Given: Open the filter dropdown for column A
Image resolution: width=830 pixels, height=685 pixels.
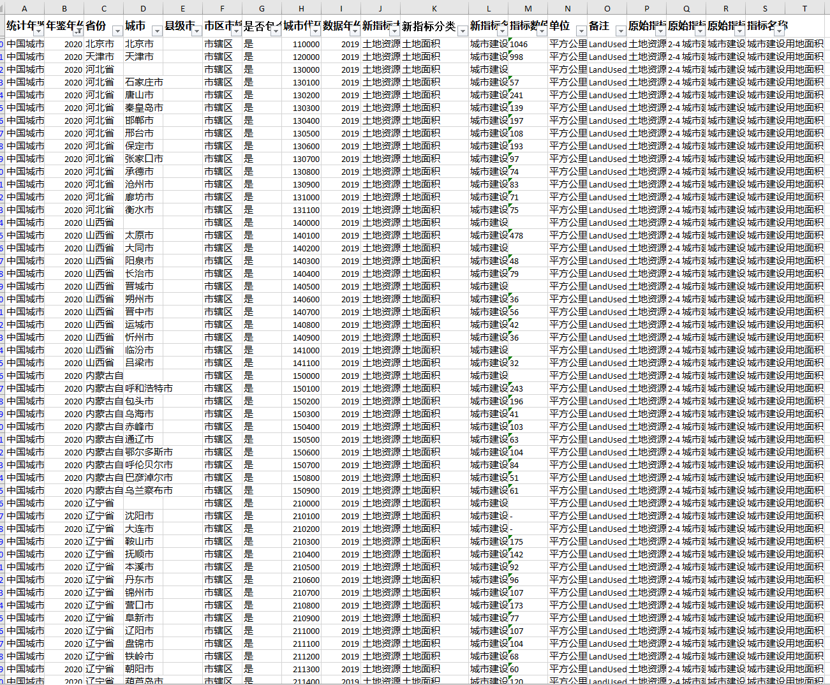Looking at the screenshot, I should (x=39, y=31).
